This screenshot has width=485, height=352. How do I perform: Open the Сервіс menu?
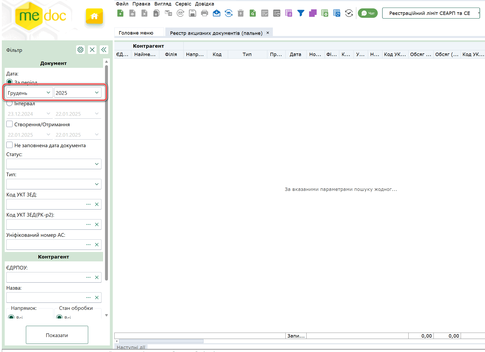coord(183,4)
